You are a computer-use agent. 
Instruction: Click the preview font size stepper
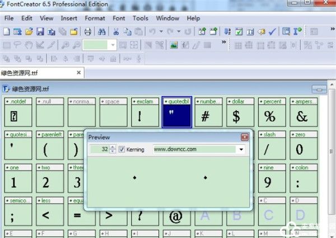(113, 149)
